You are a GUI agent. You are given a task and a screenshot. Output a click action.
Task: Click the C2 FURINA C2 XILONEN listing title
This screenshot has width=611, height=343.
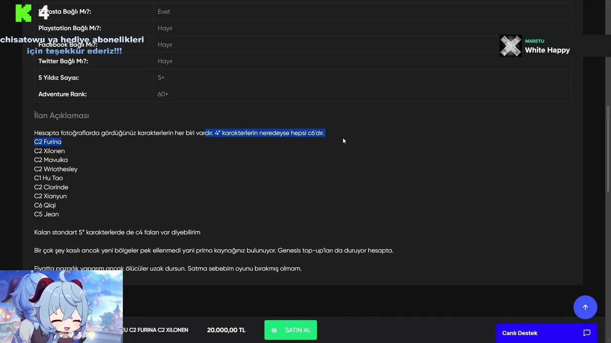coord(157,330)
